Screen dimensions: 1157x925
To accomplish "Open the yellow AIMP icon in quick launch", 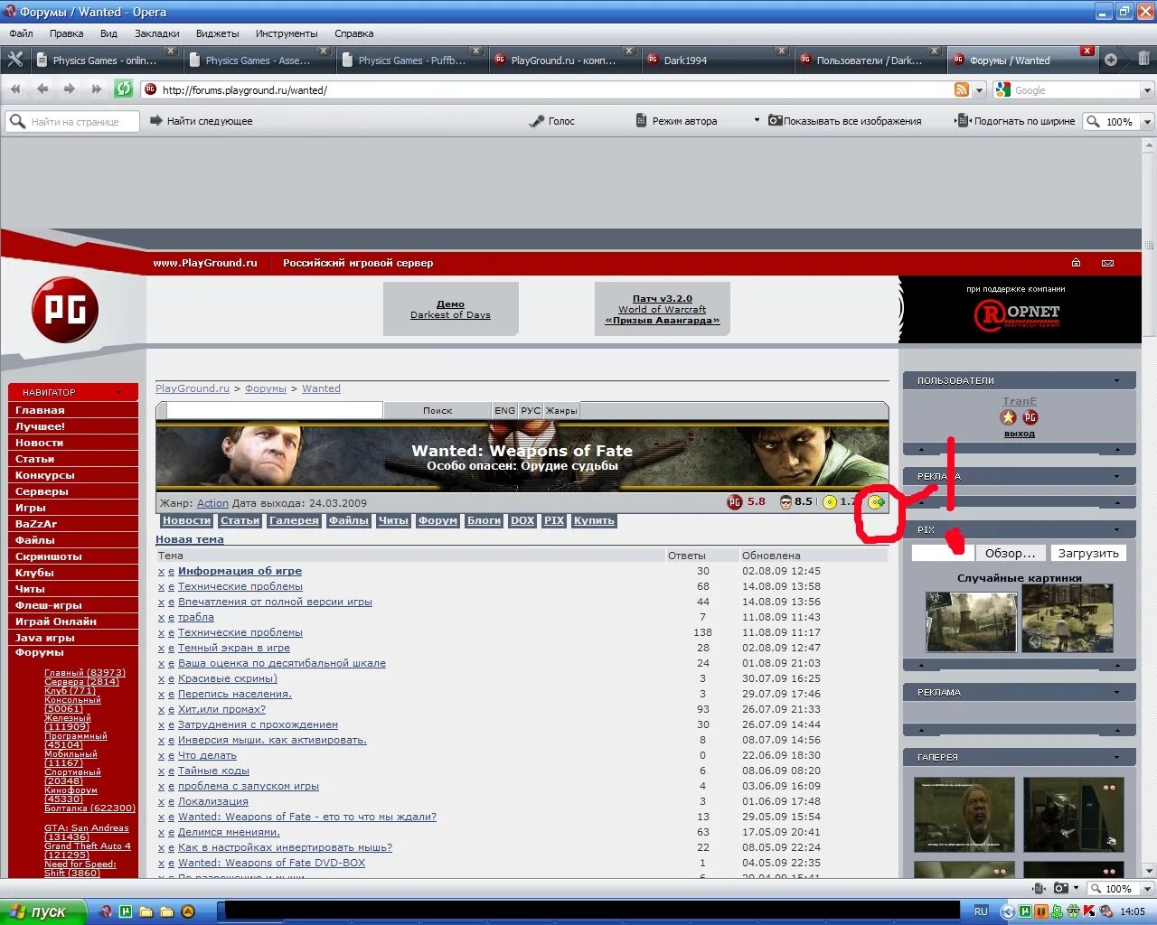I will coord(188,911).
